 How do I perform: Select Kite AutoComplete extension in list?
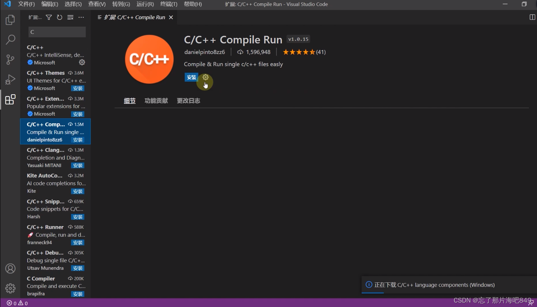(x=55, y=183)
